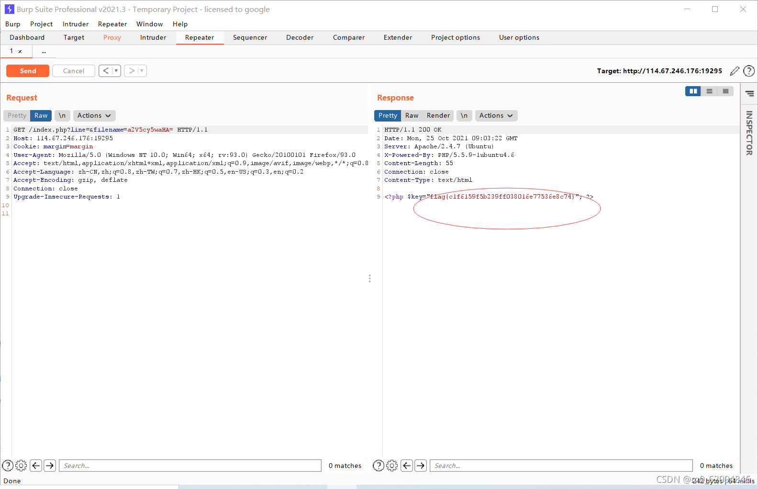
Task: Click the Cookie header line
Action: [53, 146]
